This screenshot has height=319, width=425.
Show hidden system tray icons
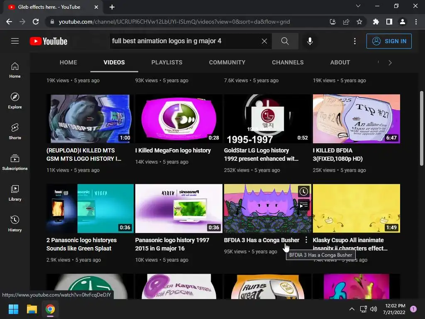click(352, 309)
